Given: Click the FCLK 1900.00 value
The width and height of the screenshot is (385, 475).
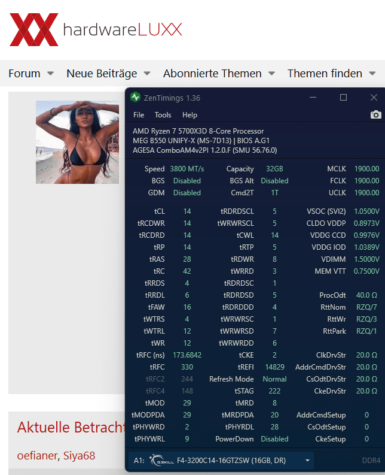Looking at the screenshot, I should click(x=366, y=181).
